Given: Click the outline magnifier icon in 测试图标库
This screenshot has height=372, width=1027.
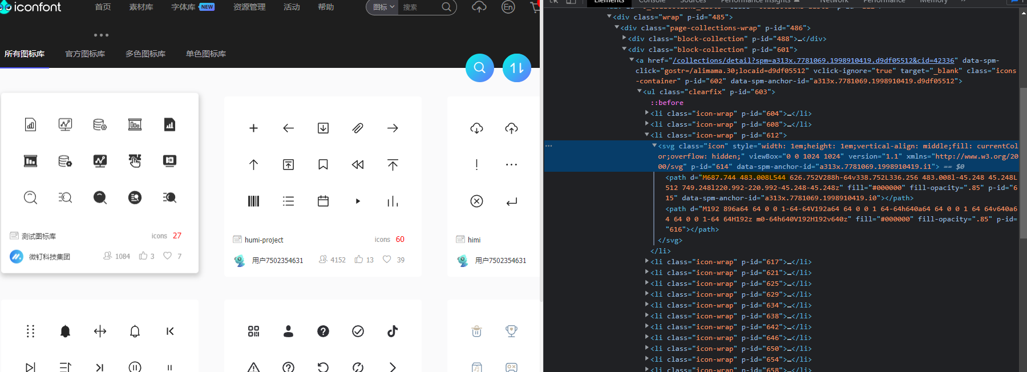Looking at the screenshot, I should [30, 197].
